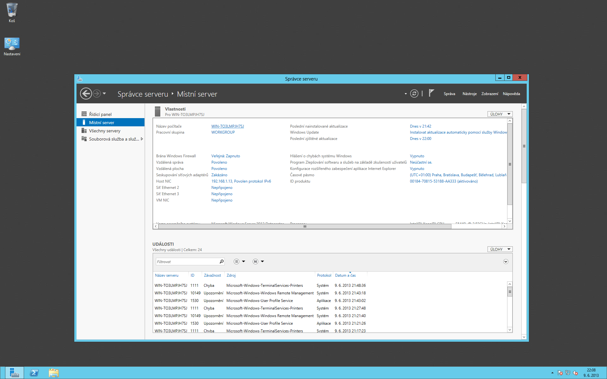Expand Souborová služba sidebar arrow
The height and width of the screenshot is (379, 607).
point(142,139)
